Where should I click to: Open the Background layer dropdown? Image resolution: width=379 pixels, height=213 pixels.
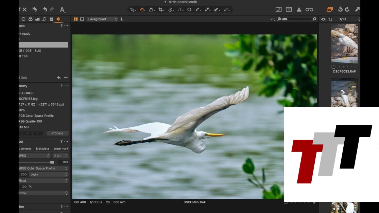[102, 19]
